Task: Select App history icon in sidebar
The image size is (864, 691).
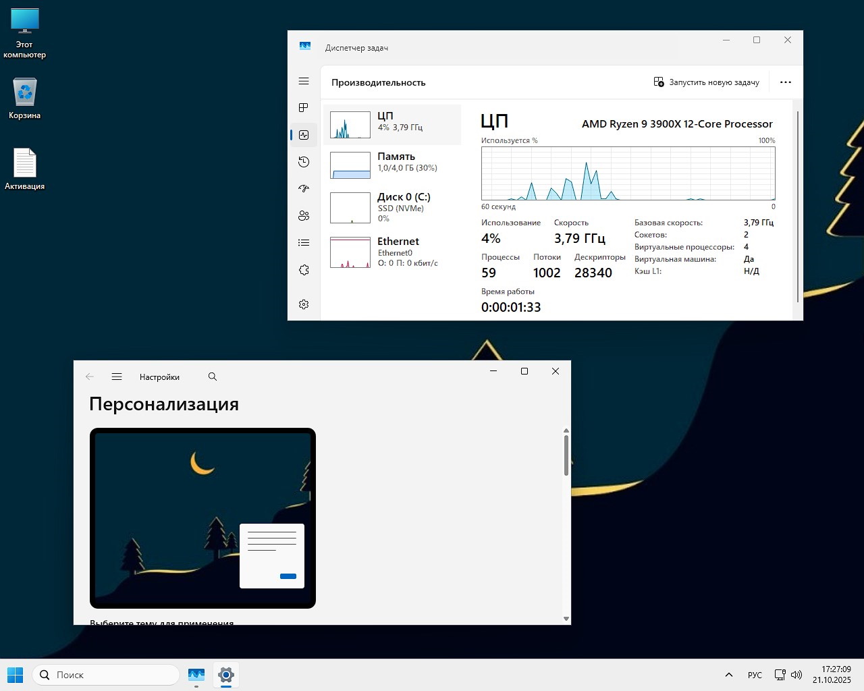Action: (x=304, y=162)
